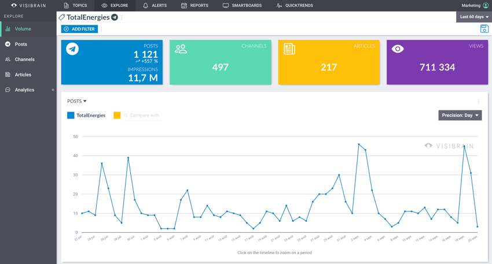Click the save icon at the top right

tap(484, 29)
